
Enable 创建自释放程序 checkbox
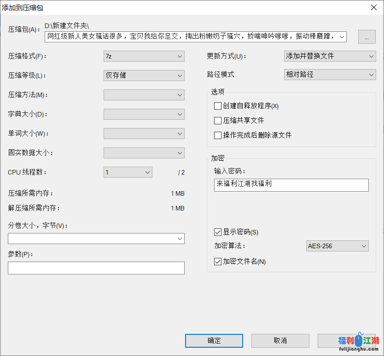218,106
